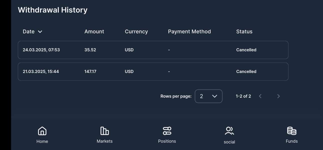The width and height of the screenshot is (323, 150).
Task: Click the Currency column header
Action: (x=136, y=31)
